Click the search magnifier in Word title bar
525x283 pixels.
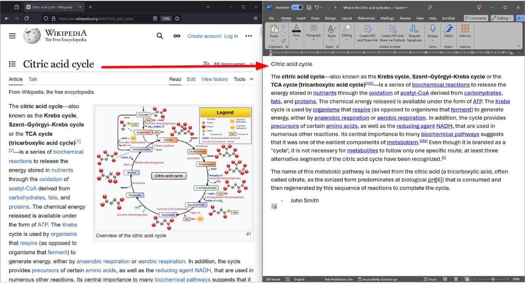[430, 7]
